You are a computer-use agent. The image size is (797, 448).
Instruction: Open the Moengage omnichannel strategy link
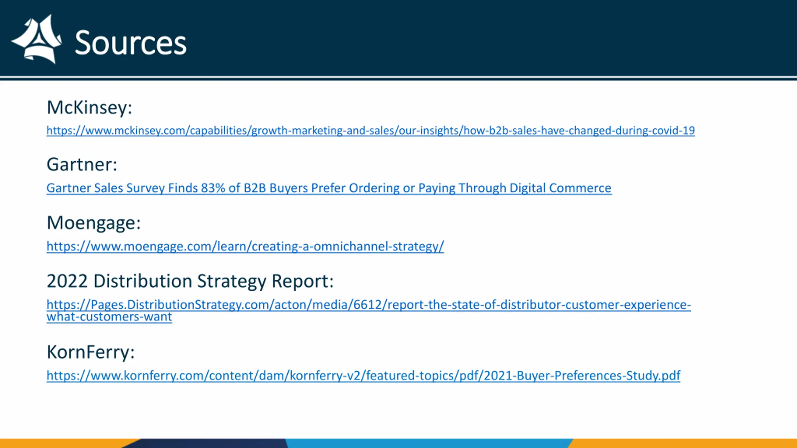tap(245, 246)
